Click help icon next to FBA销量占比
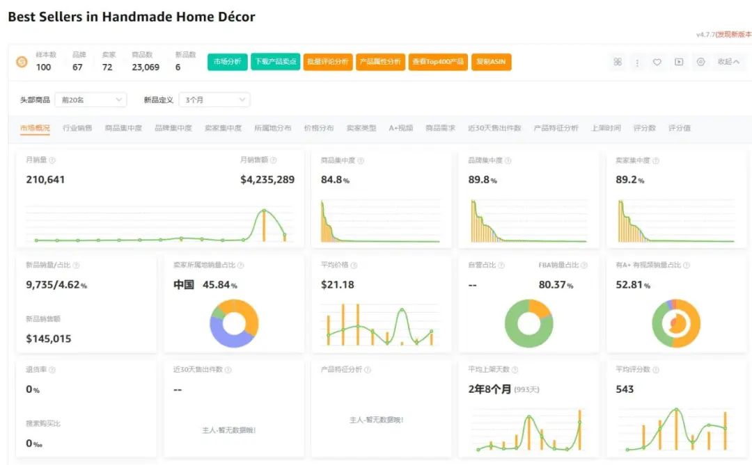The width and height of the screenshot is (752, 465). (584, 266)
